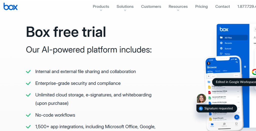This screenshot has height=131, width=256.
Task: Click the Contact link
Action: [222, 7]
